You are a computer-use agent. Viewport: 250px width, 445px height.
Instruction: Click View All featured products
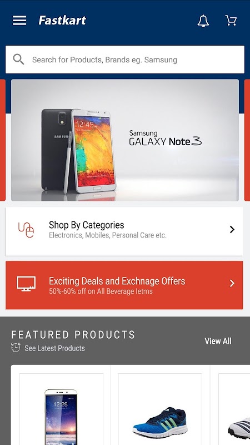click(218, 341)
